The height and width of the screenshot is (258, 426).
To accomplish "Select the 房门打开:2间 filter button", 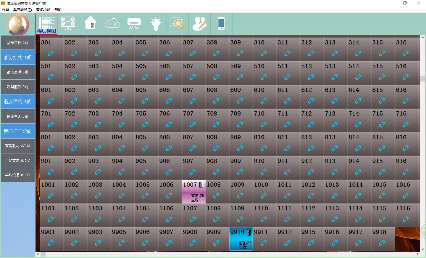I will [17, 131].
